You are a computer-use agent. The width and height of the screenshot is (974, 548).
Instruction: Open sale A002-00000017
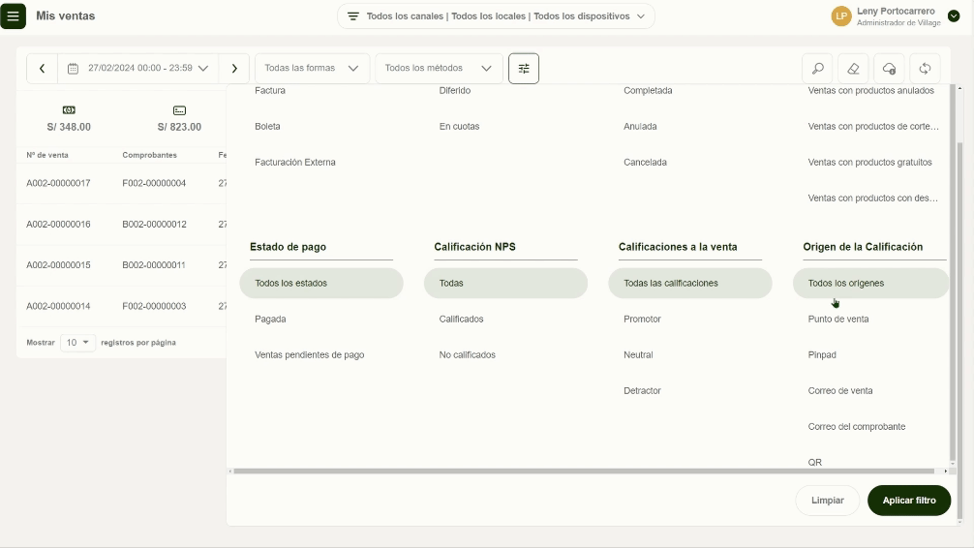pyautogui.click(x=58, y=184)
